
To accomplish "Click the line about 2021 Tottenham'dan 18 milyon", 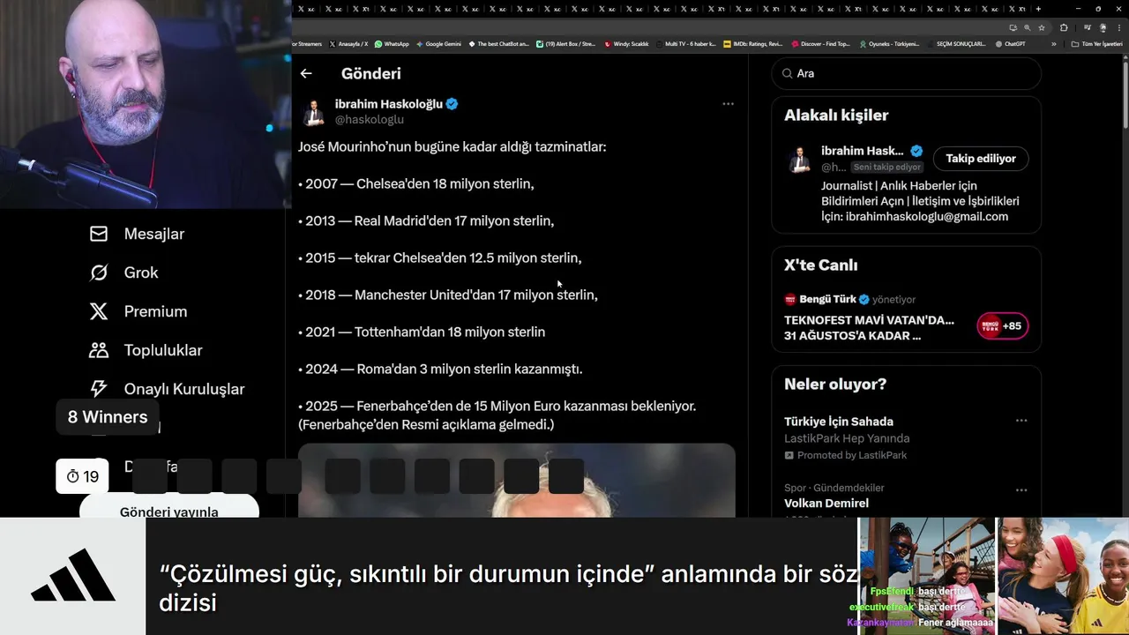I will (x=422, y=332).
